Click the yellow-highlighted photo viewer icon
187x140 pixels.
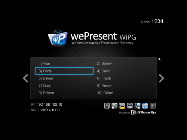coord(122,106)
